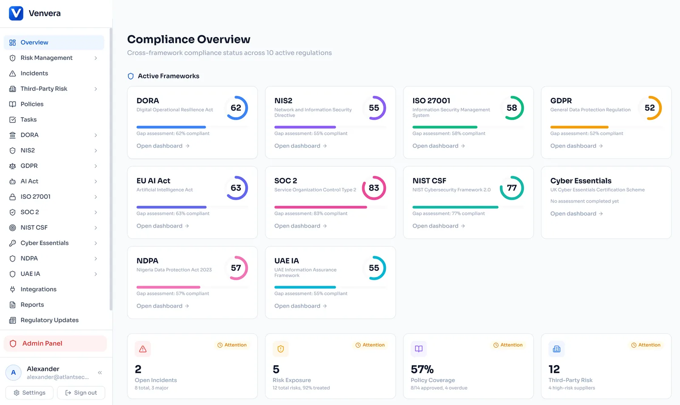Screen dimensions: 680x405
Task: Open dashboard link on NDPA card
Action: click(163, 306)
